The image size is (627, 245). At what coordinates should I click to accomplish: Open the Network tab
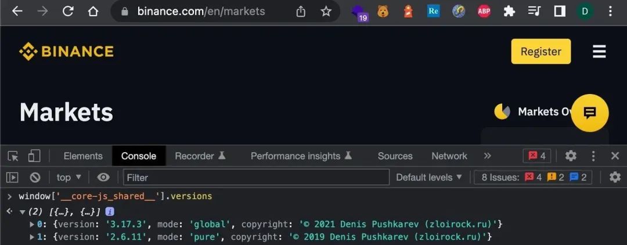click(x=449, y=156)
